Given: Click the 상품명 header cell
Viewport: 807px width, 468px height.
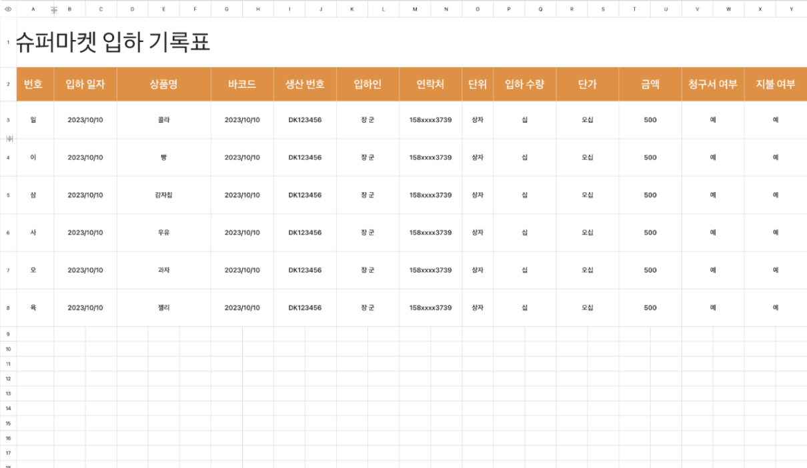Looking at the screenshot, I should [x=164, y=84].
